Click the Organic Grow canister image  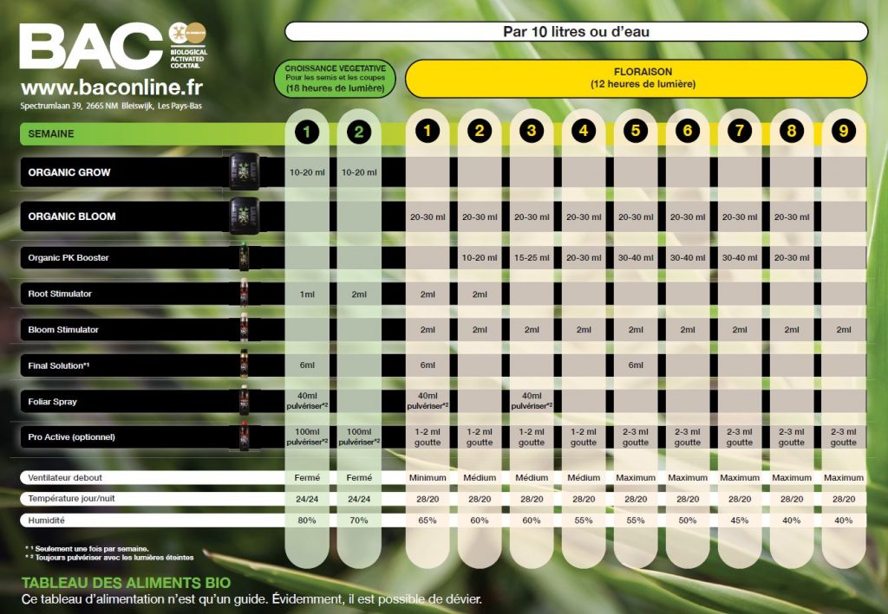click(x=244, y=171)
